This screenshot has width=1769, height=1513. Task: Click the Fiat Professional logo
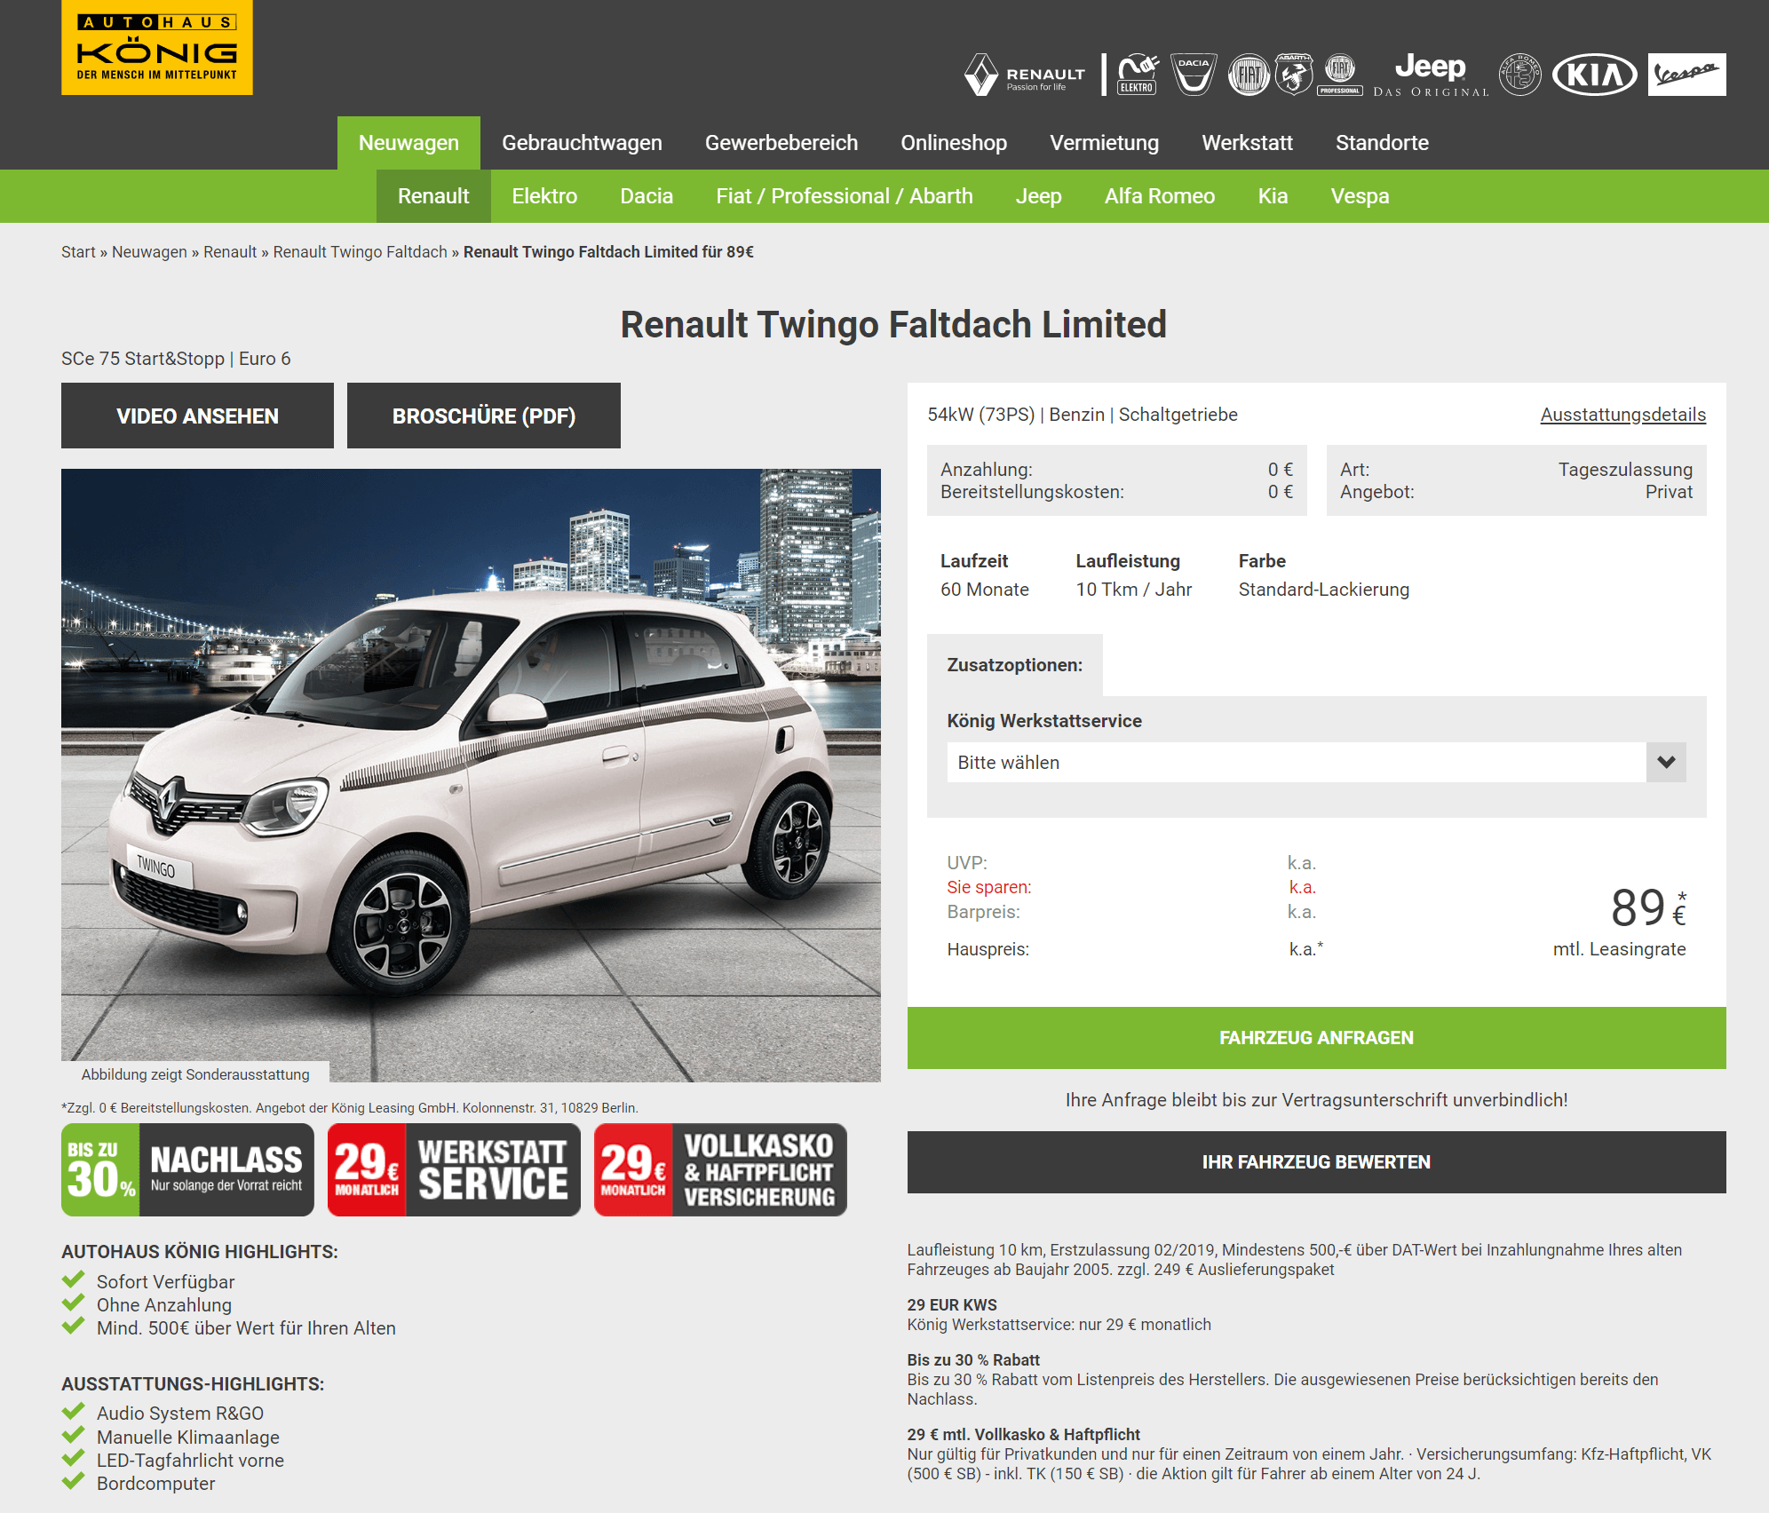pos(1340,75)
